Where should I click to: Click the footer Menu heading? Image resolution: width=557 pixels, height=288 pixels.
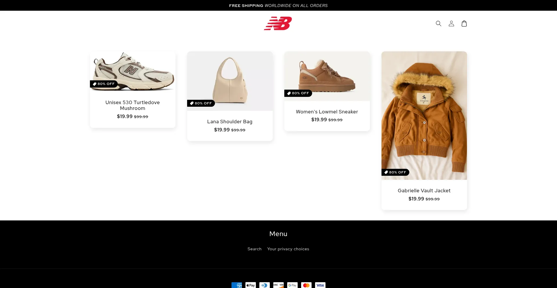278,234
